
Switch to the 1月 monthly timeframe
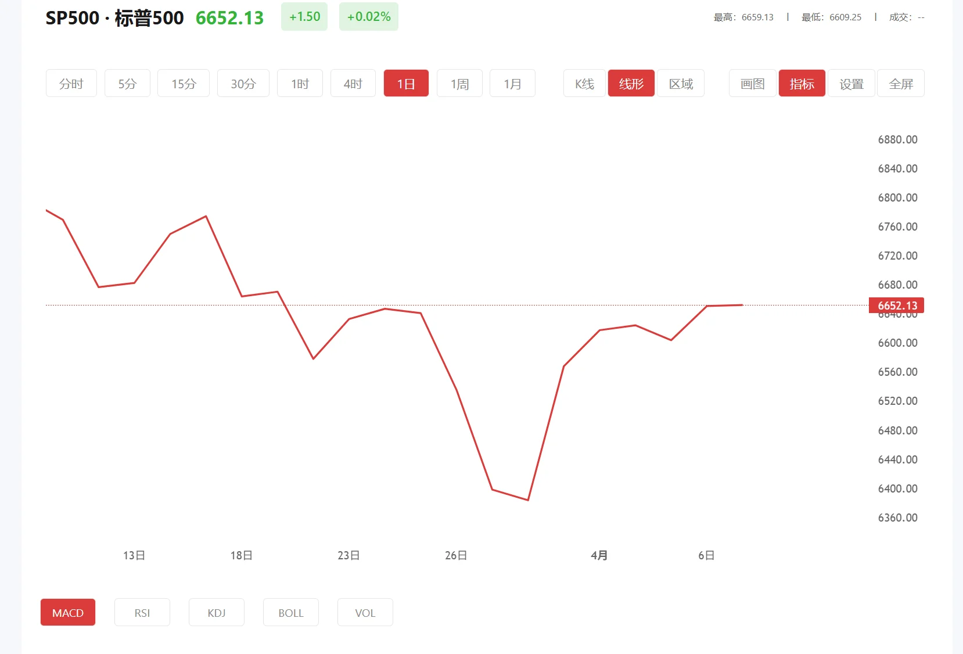[512, 83]
